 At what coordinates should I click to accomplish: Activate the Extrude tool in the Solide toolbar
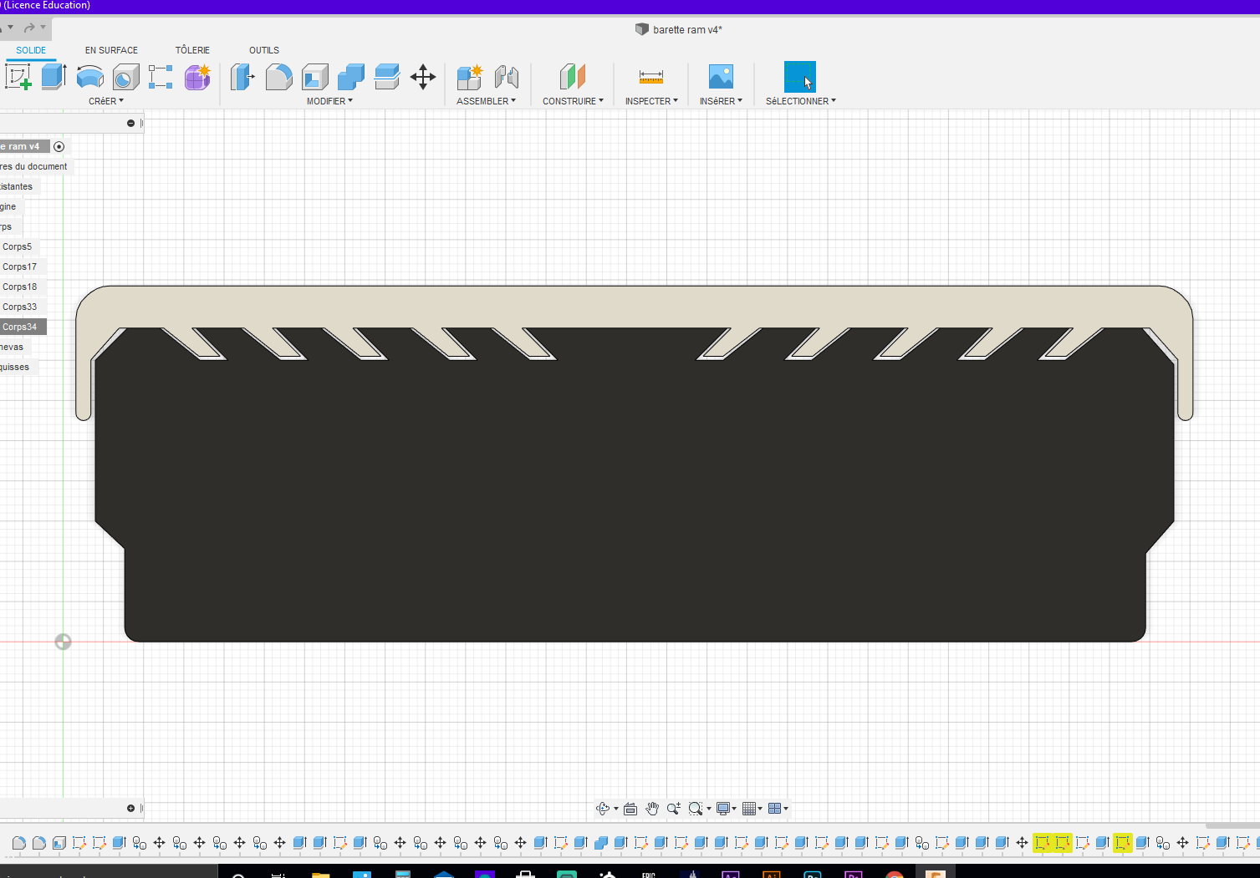click(54, 77)
